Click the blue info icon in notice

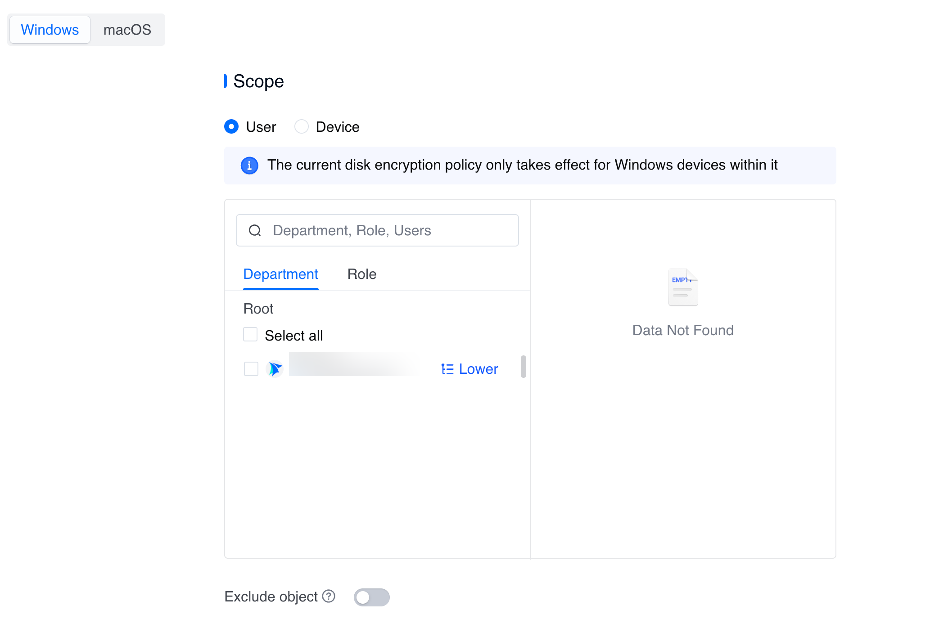click(x=249, y=166)
